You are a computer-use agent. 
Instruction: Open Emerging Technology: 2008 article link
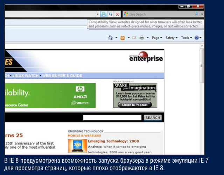click(113, 141)
